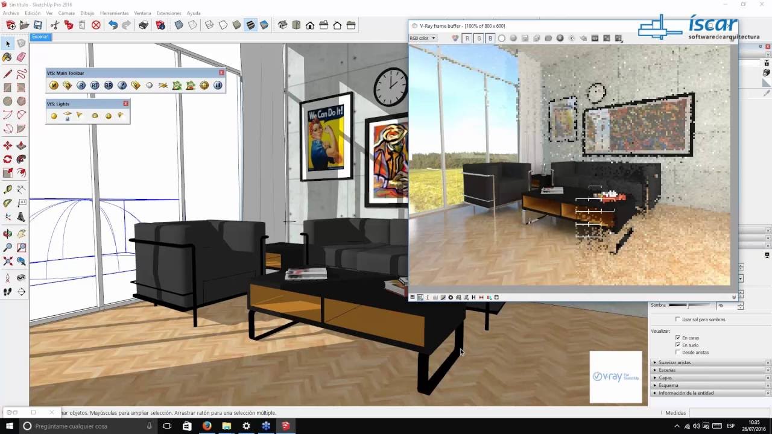Click the pixel info 'i' icon in frame buffer

click(428, 297)
